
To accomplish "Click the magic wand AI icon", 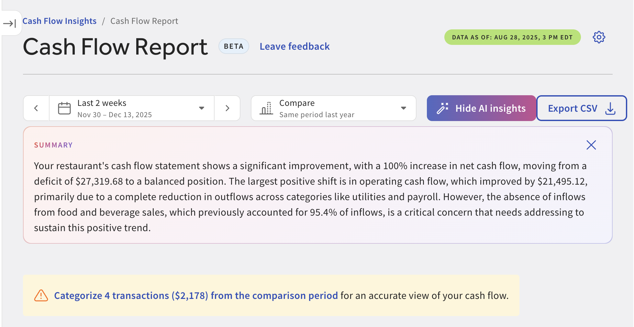I will (x=442, y=108).
